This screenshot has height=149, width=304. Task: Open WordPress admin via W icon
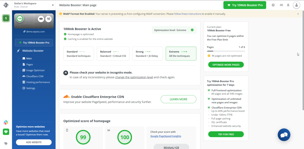click(48, 19)
